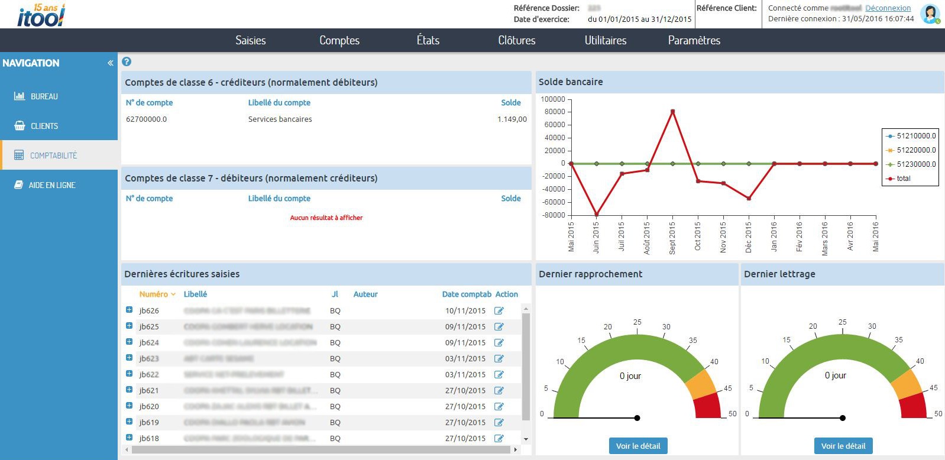The width and height of the screenshot is (945, 460).
Task: Toggle the 51220000.0 series in legend
Action: pyautogui.click(x=910, y=150)
